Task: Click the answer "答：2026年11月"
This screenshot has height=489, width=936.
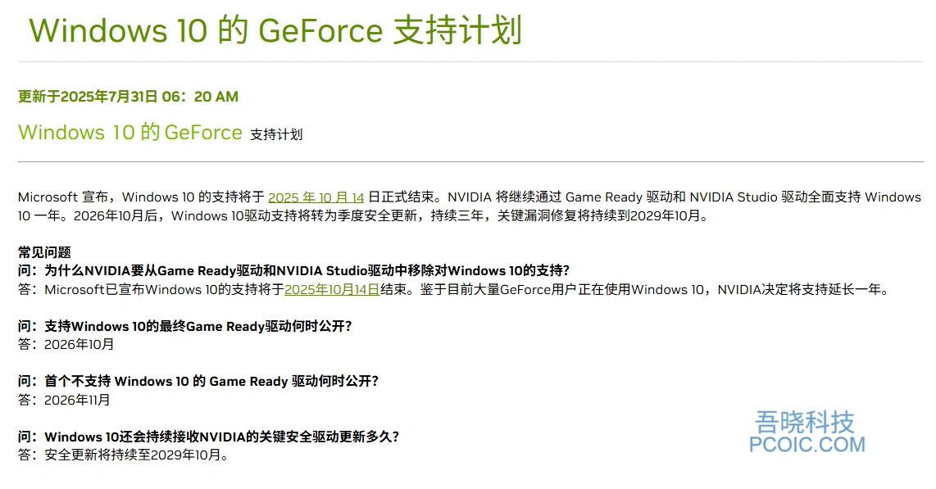Action: click(64, 401)
